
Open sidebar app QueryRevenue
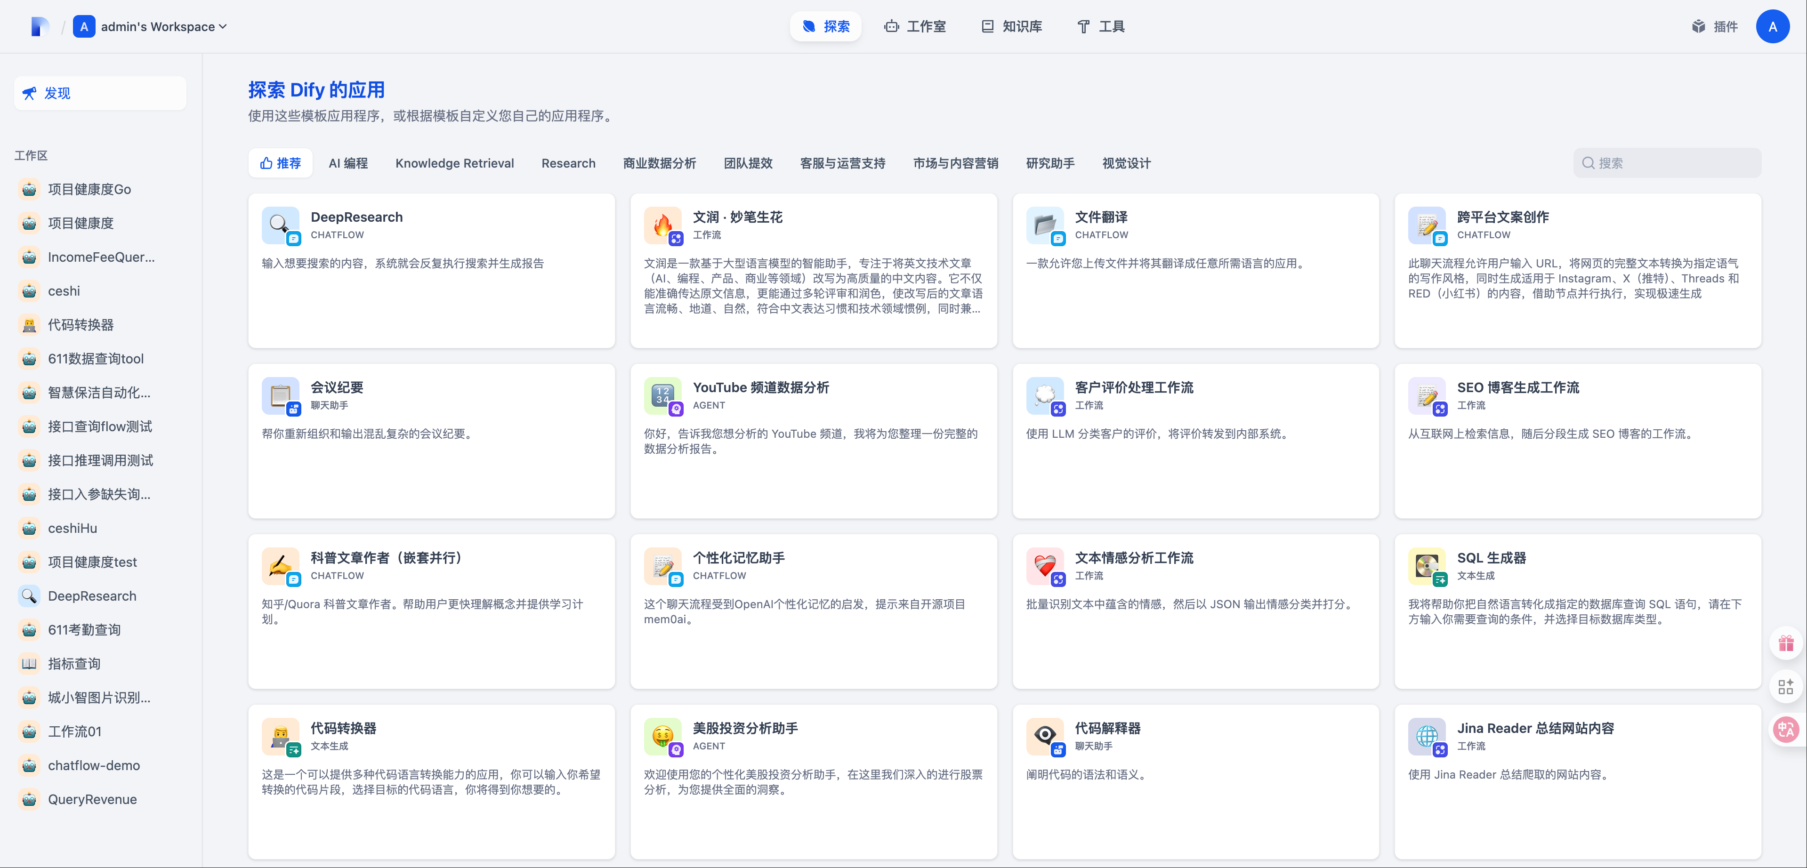point(100,799)
